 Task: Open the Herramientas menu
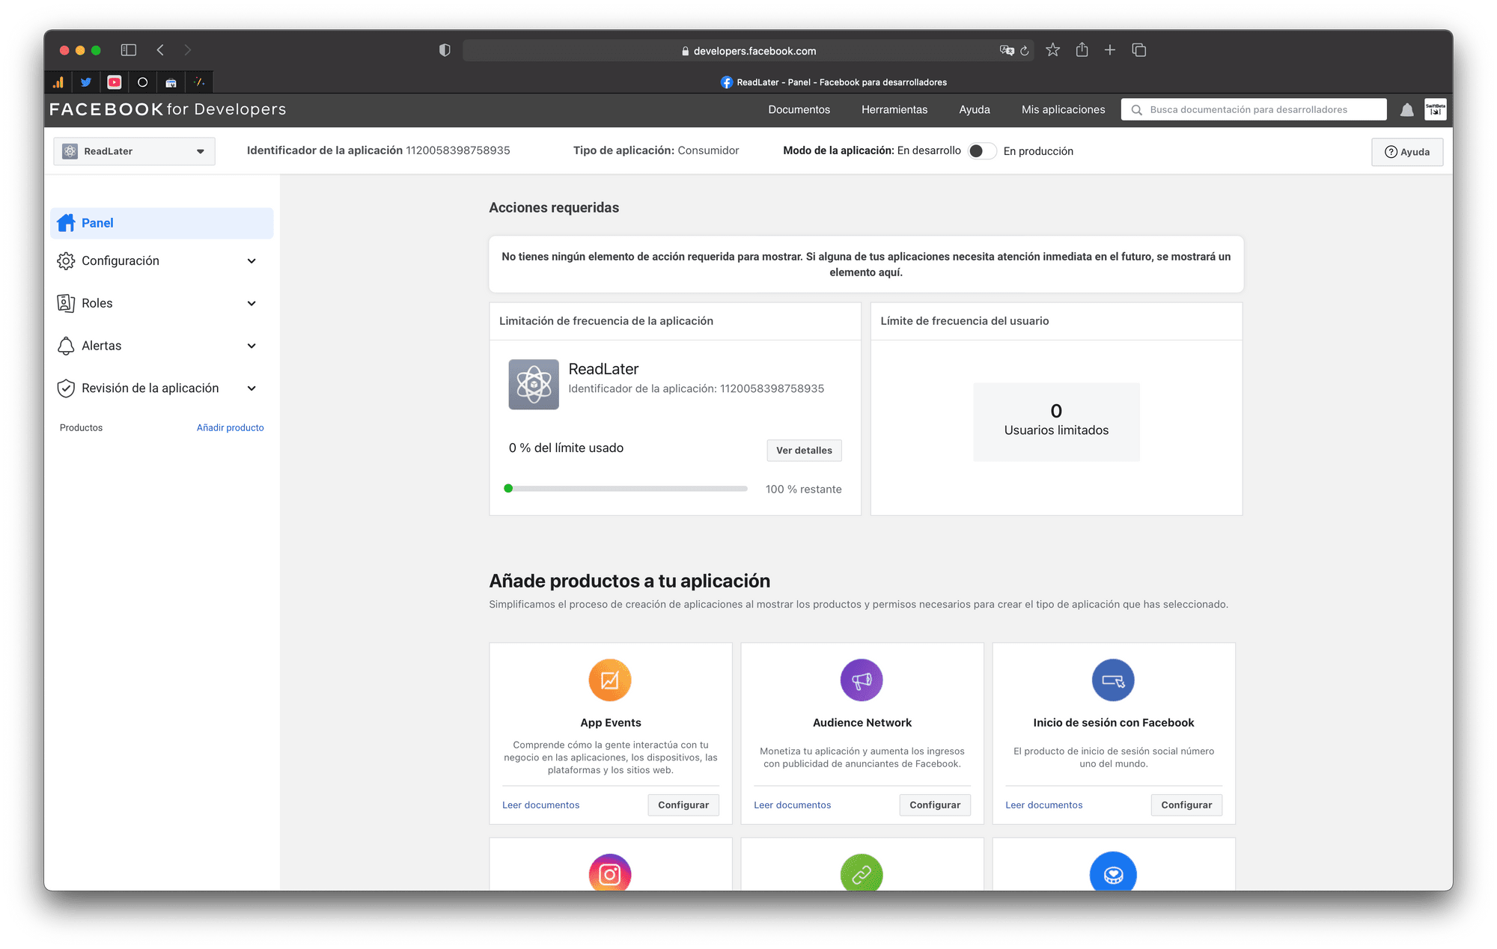pos(894,110)
